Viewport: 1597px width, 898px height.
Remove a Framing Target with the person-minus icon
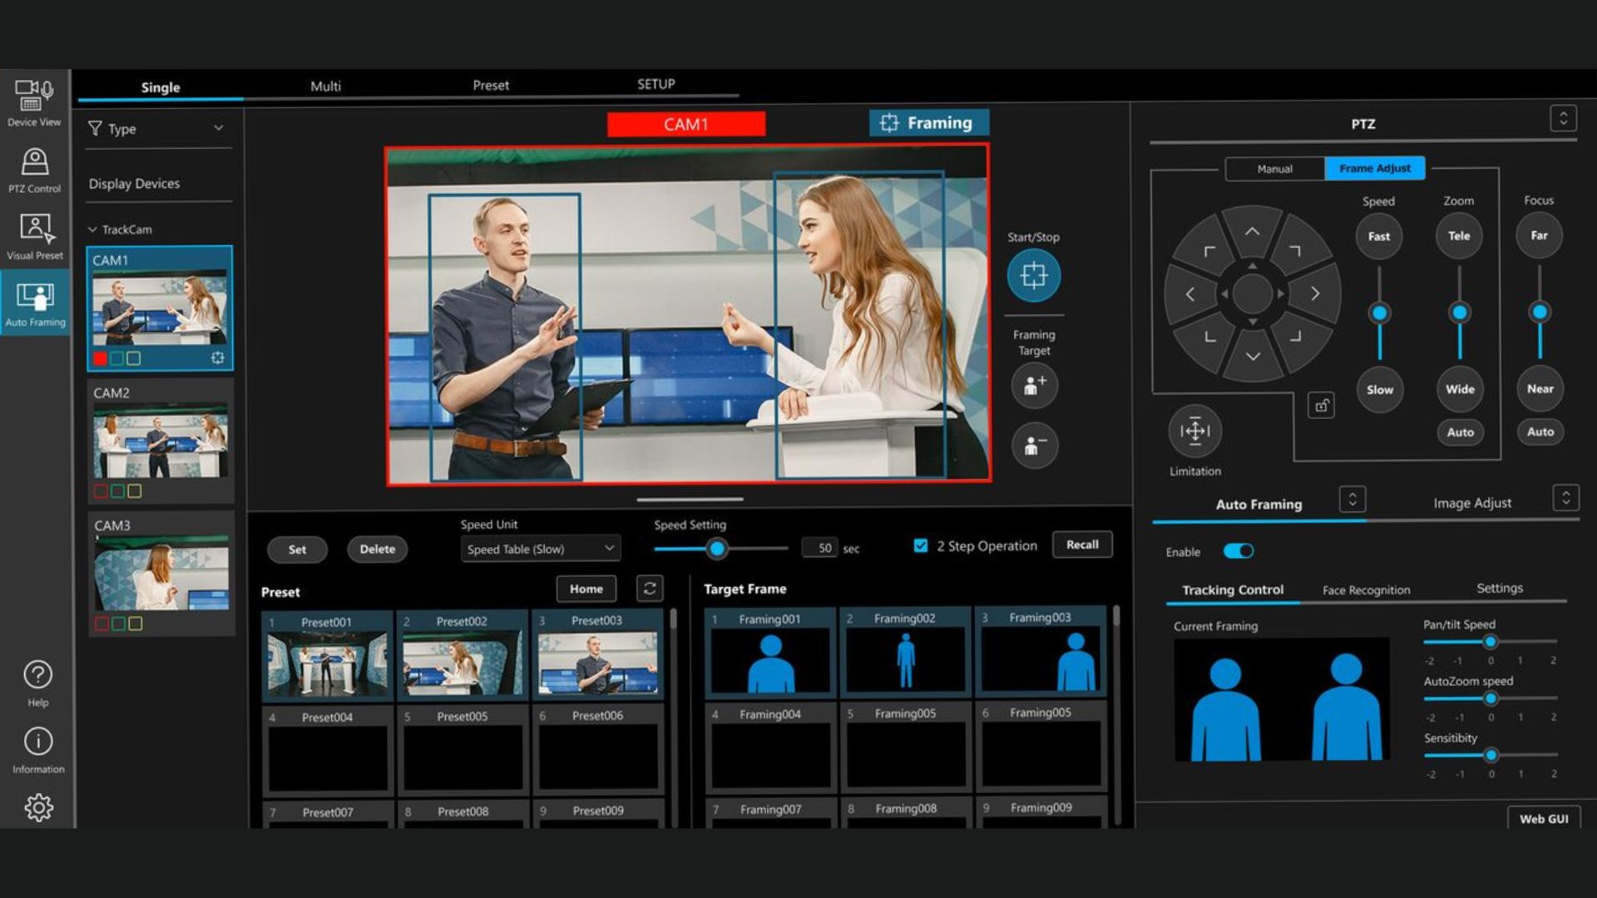pyautogui.click(x=1033, y=446)
